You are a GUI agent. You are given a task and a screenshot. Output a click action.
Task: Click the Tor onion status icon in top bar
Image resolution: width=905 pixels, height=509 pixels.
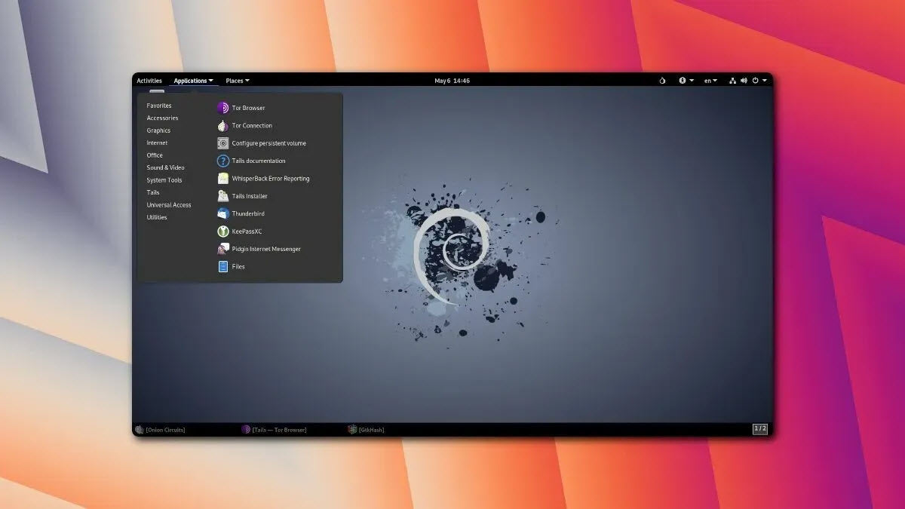[662, 81]
